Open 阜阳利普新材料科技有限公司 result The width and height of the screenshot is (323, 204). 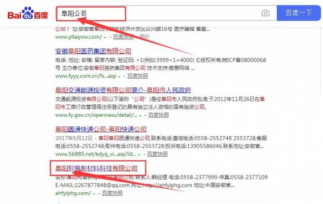pyautogui.click(x=96, y=168)
